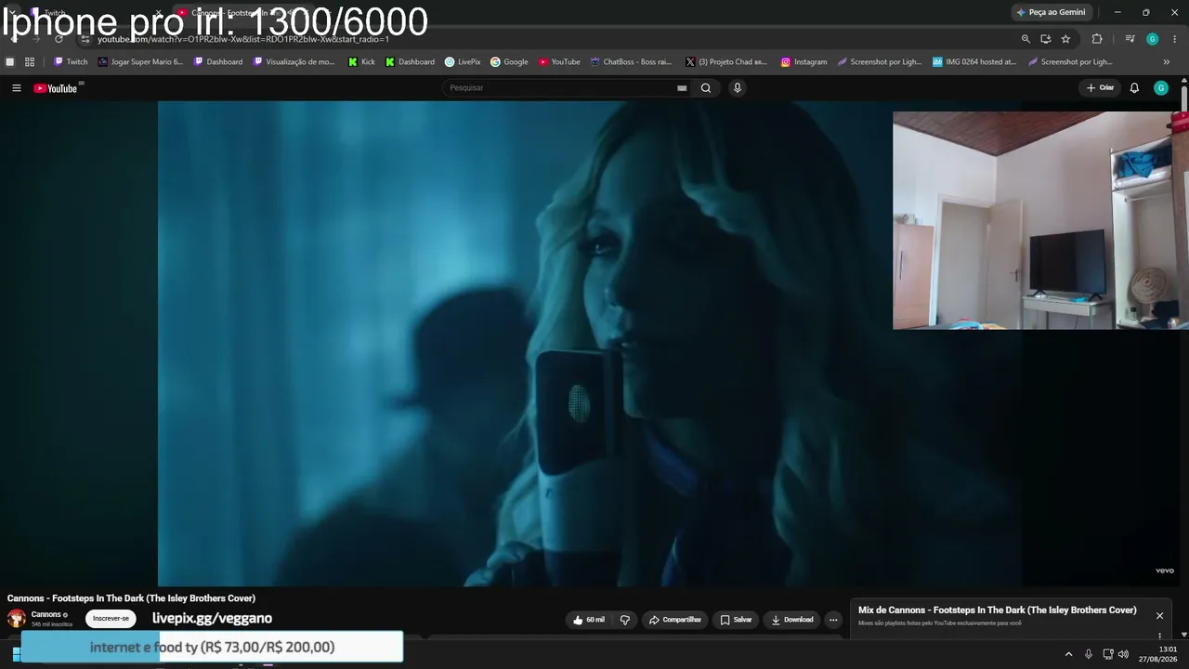Open the taskbar clock showing 13:01
Viewport: 1189px width, 669px height.
1158,654
